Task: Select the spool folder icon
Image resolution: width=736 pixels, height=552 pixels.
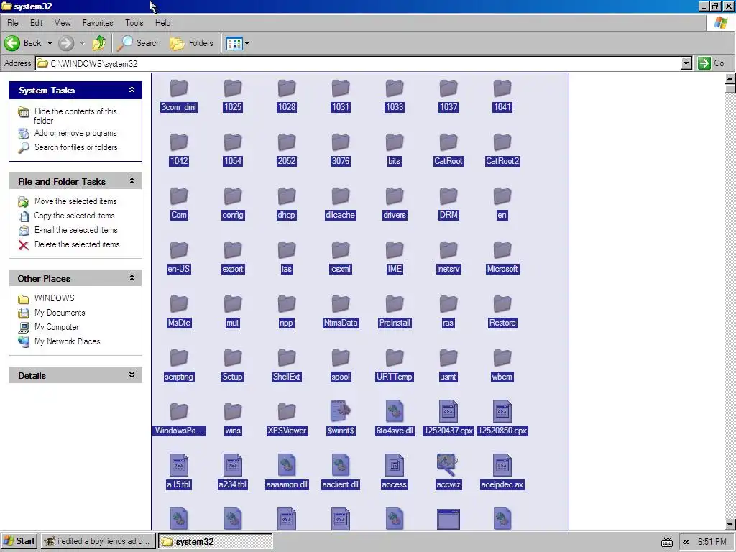Action: point(340,358)
